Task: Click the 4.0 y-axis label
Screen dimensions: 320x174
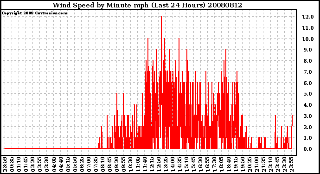Action: point(308,105)
